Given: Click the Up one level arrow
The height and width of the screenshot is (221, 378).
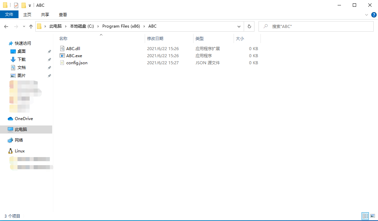Looking at the screenshot, I should click(x=31, y=26).
